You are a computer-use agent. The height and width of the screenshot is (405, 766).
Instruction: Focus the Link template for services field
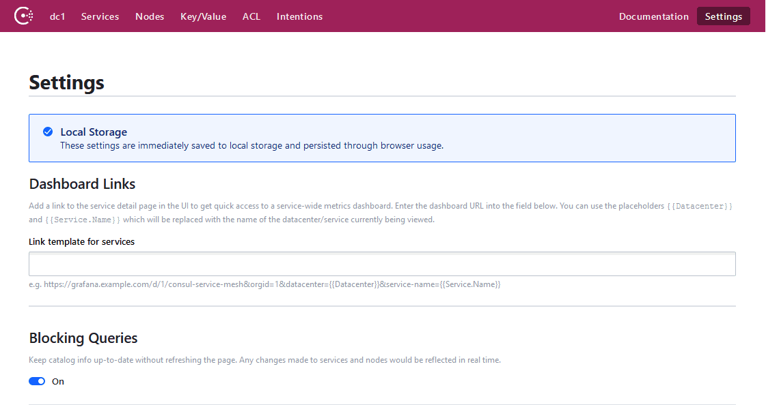[x=381, y=264]
